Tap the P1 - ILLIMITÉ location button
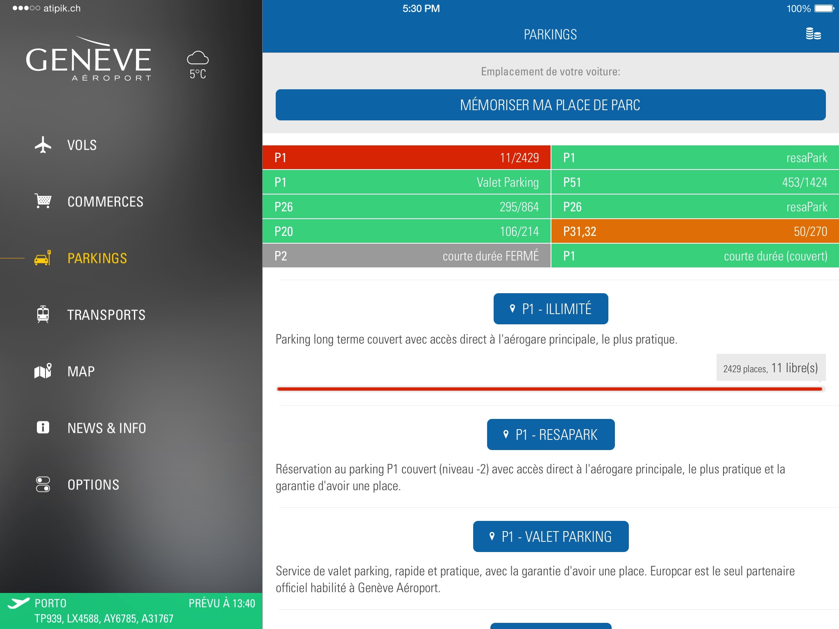The height and width of the screenshot is (629, 839). click(x=551, y=307)
